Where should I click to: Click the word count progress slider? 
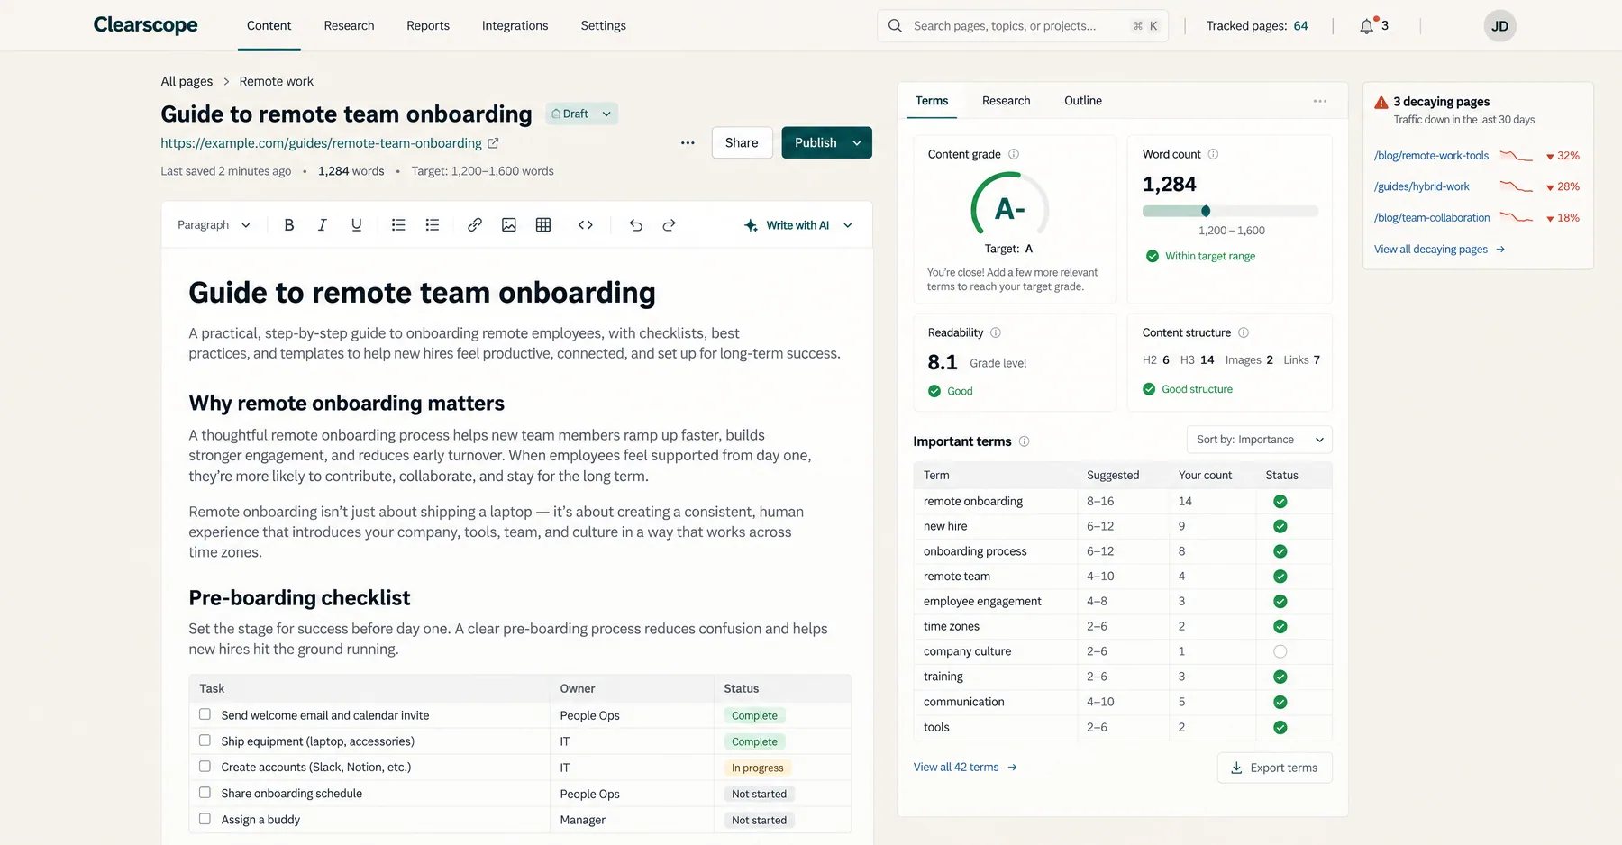(1230, 211)
